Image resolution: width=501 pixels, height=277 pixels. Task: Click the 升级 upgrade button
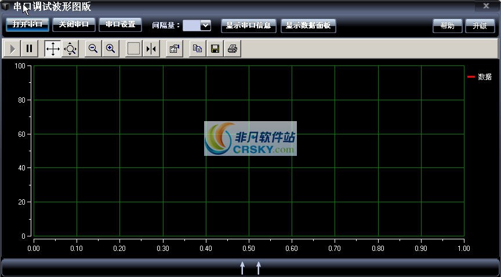pos(480,25)
